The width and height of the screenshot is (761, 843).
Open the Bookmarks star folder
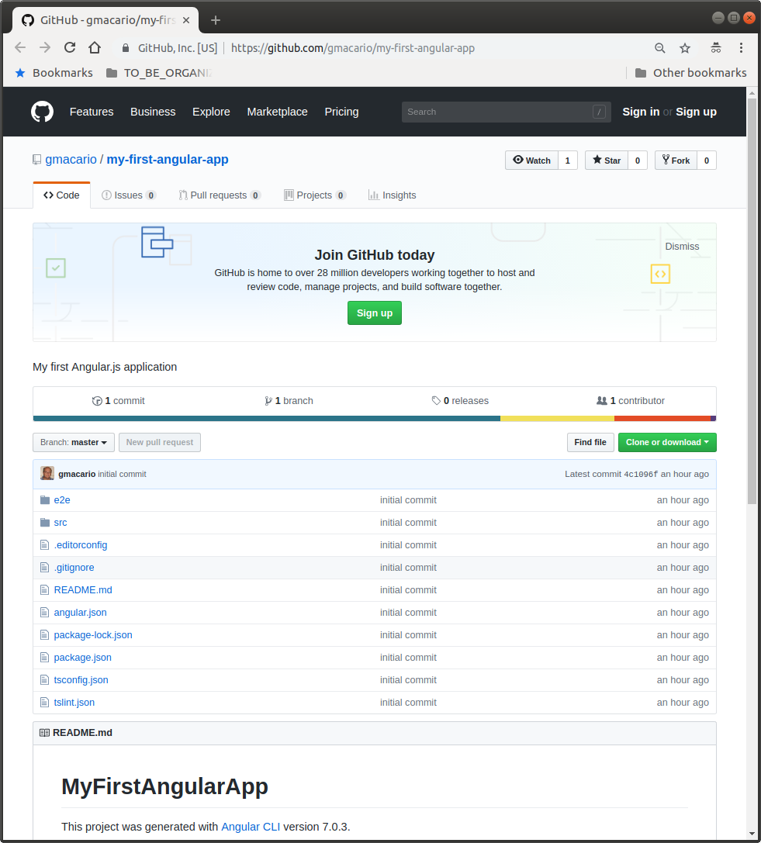(54, 73)
